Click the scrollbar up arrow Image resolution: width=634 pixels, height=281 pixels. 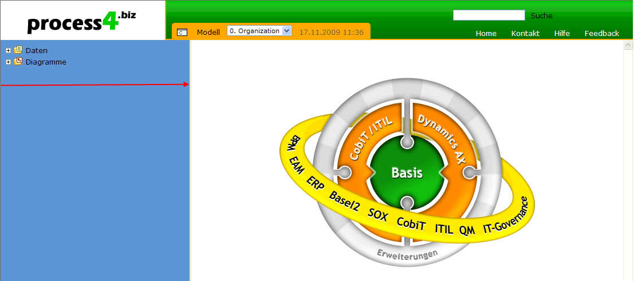click(628, 45)
